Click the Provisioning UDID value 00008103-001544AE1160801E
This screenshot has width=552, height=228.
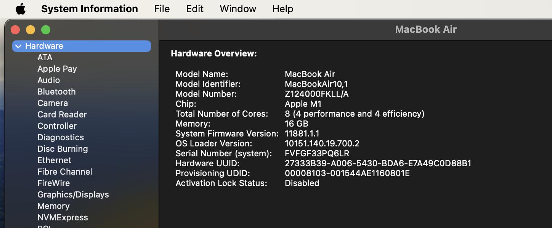pos(347,173)
